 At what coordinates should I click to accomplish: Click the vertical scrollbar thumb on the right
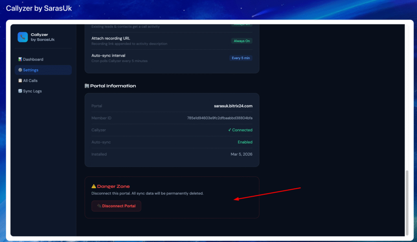point(407,202)
